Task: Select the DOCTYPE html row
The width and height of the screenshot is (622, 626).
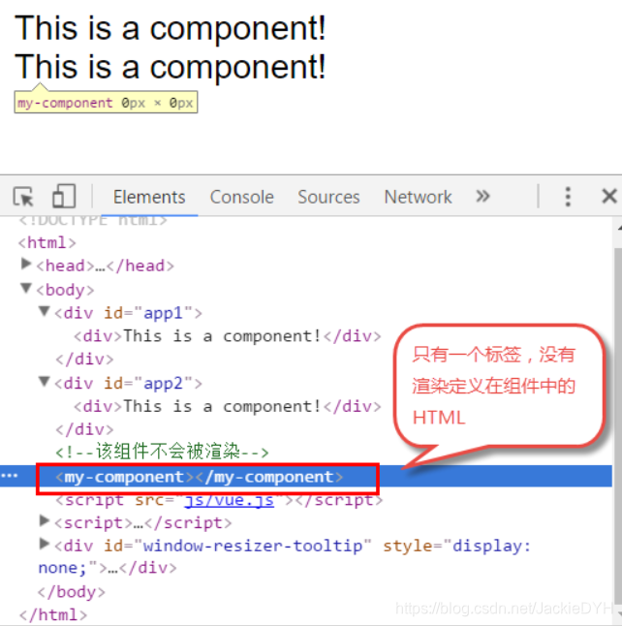Action: coord(93,220)
